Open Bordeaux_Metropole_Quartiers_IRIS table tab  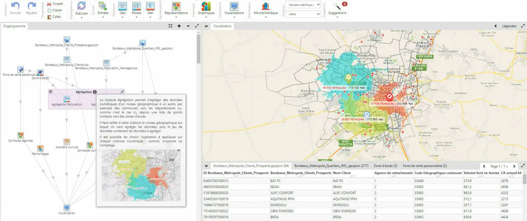click(x=331, y=166)
